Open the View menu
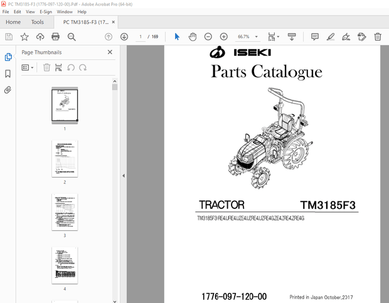This screenshot has width=389, height=303. (x=30, y=12)
